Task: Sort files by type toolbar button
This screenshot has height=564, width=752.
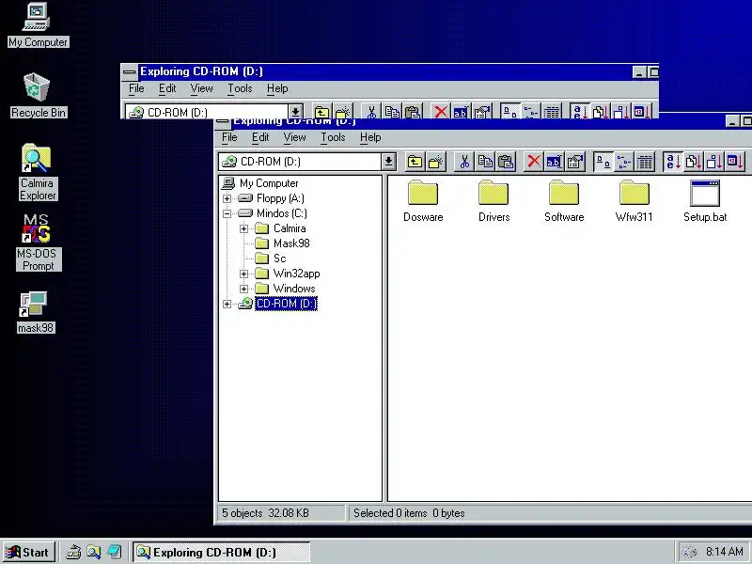Action: (694, 162)
